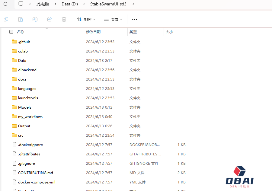Select the CONTRIBUTING.md file

[x=35, y=173]
